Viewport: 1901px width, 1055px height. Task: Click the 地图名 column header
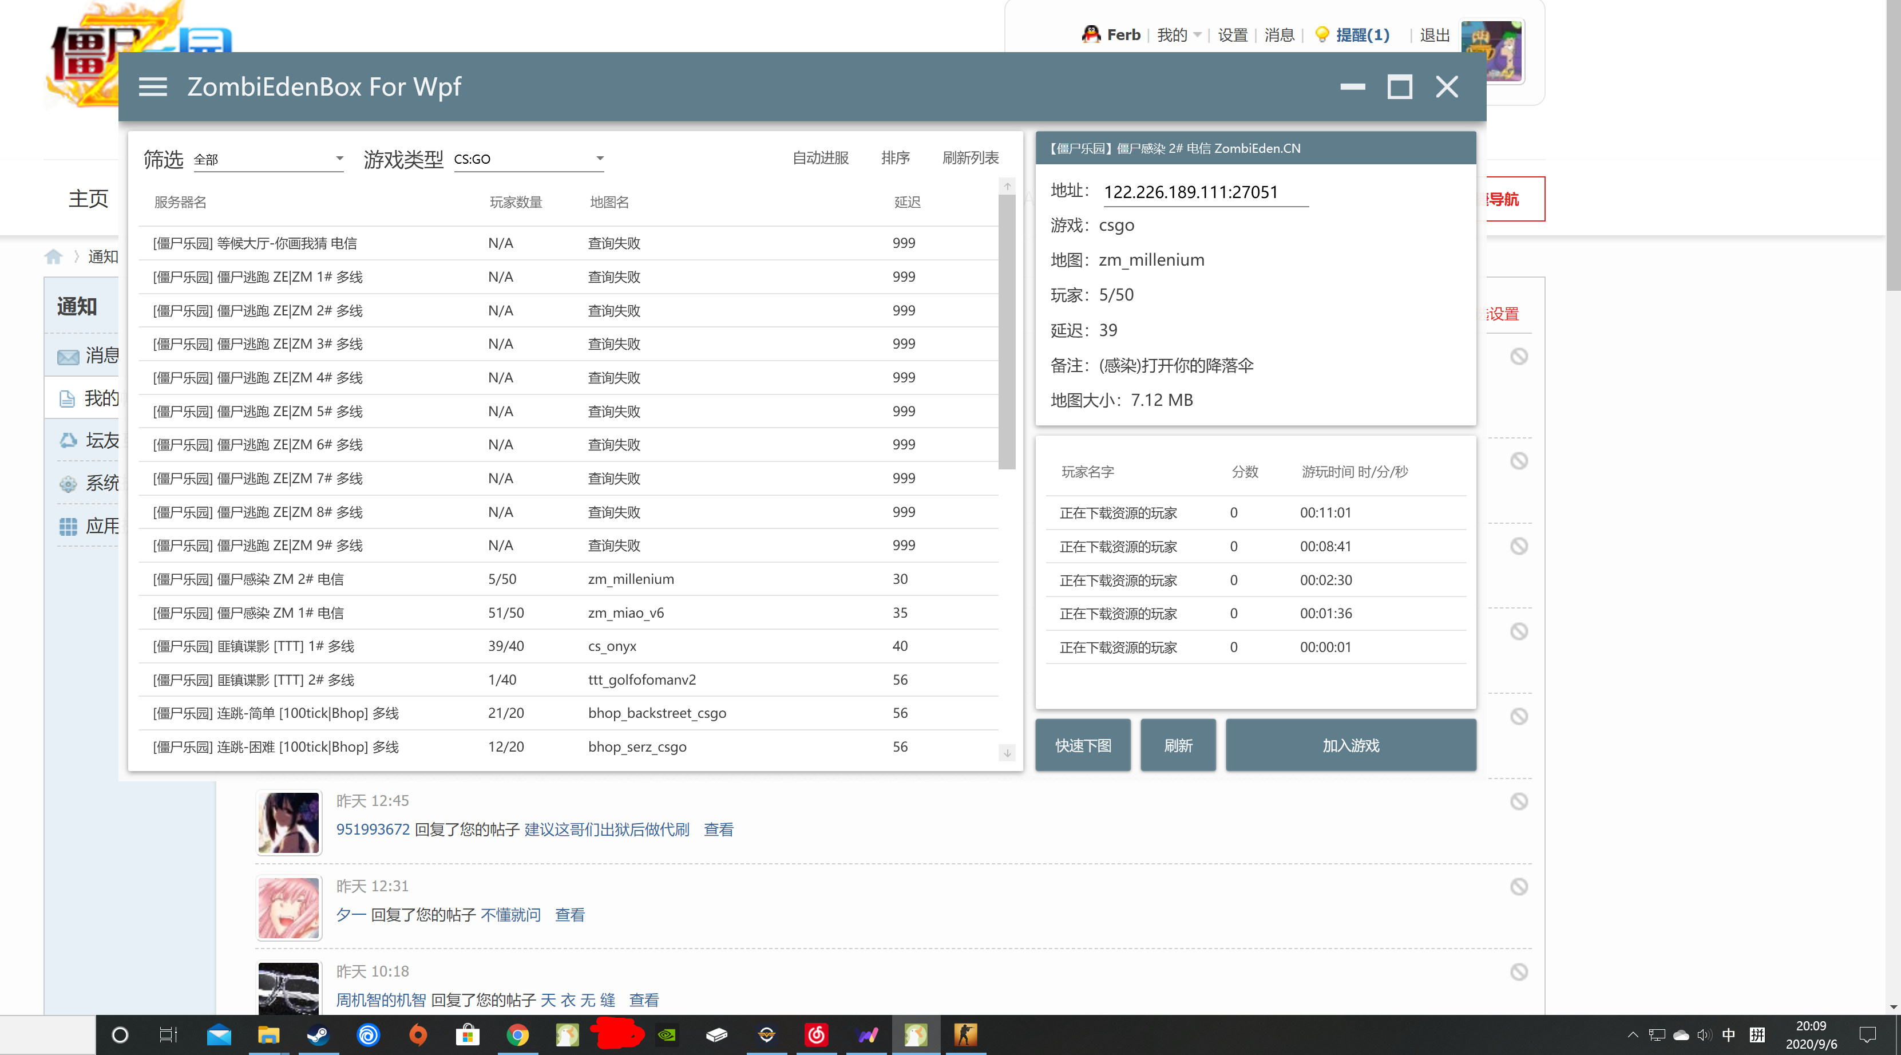[x=609, y=202]
